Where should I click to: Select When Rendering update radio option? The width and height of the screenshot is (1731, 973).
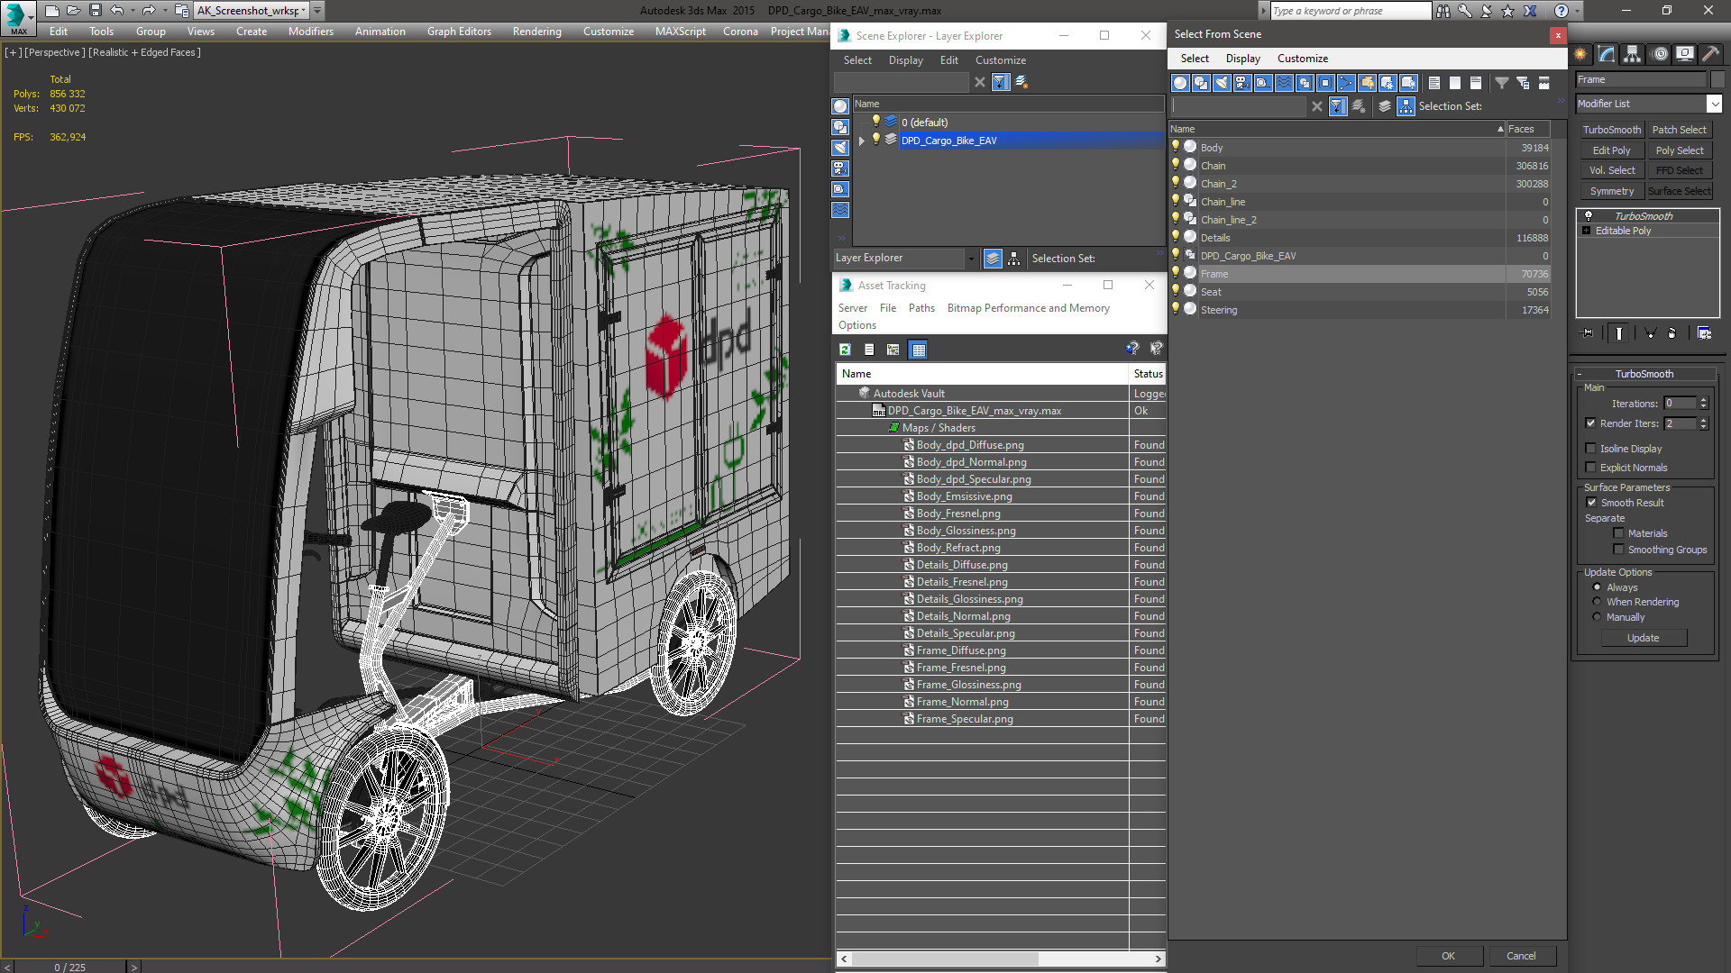[1597, 602]
